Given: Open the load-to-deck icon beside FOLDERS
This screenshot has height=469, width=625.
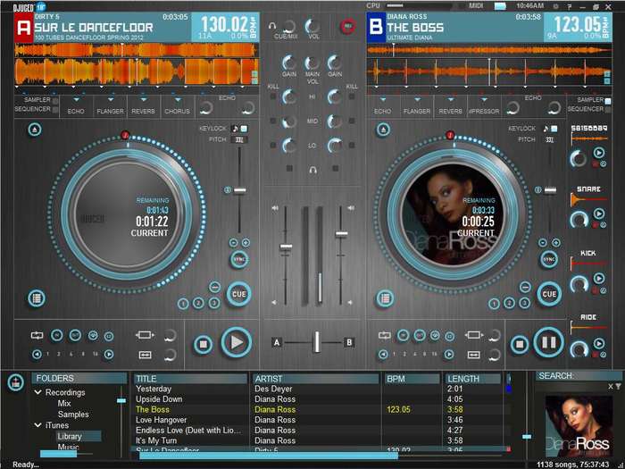Looking at the screenshot, I should 15,383.
